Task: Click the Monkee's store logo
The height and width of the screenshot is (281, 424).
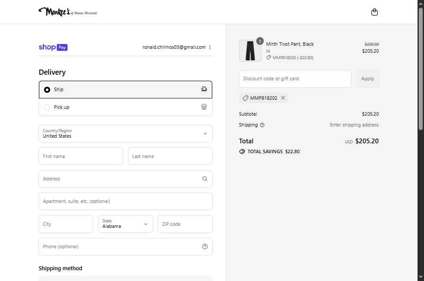Action: click(67, 12)
